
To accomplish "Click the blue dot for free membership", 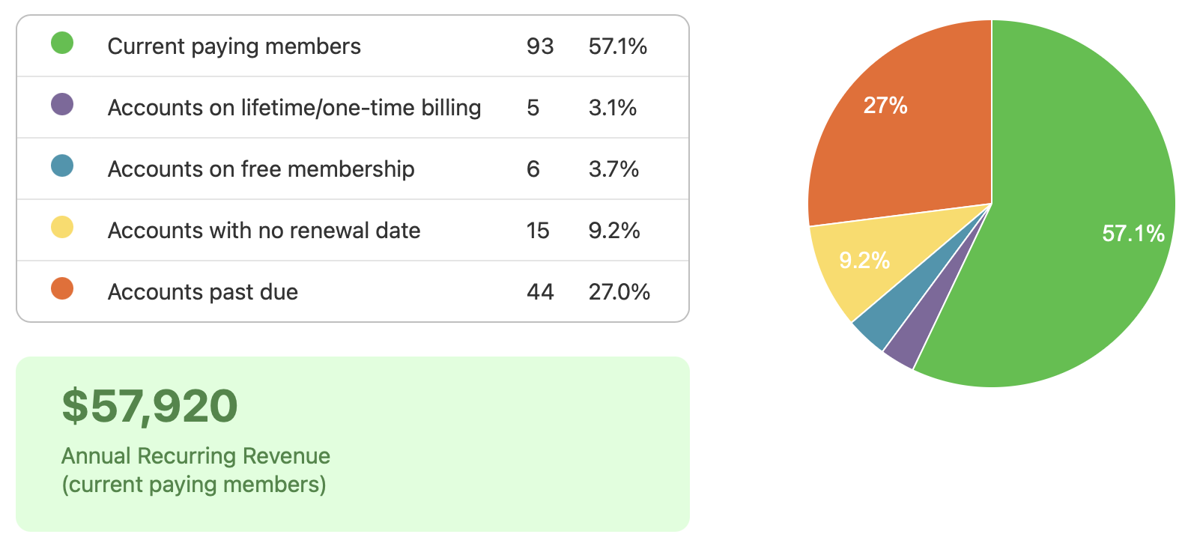I will pos(62,166).
